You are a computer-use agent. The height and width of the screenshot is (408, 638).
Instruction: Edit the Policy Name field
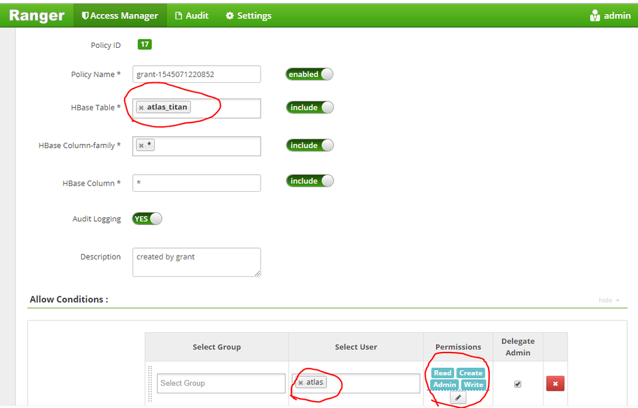click(197, 75)
